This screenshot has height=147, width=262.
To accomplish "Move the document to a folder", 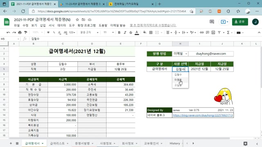I will [x=84, y=20].
